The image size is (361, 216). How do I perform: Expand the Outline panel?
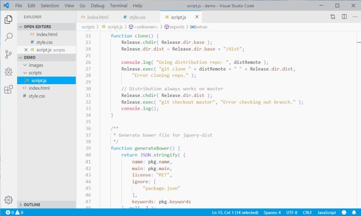click(x=32, y=205)
